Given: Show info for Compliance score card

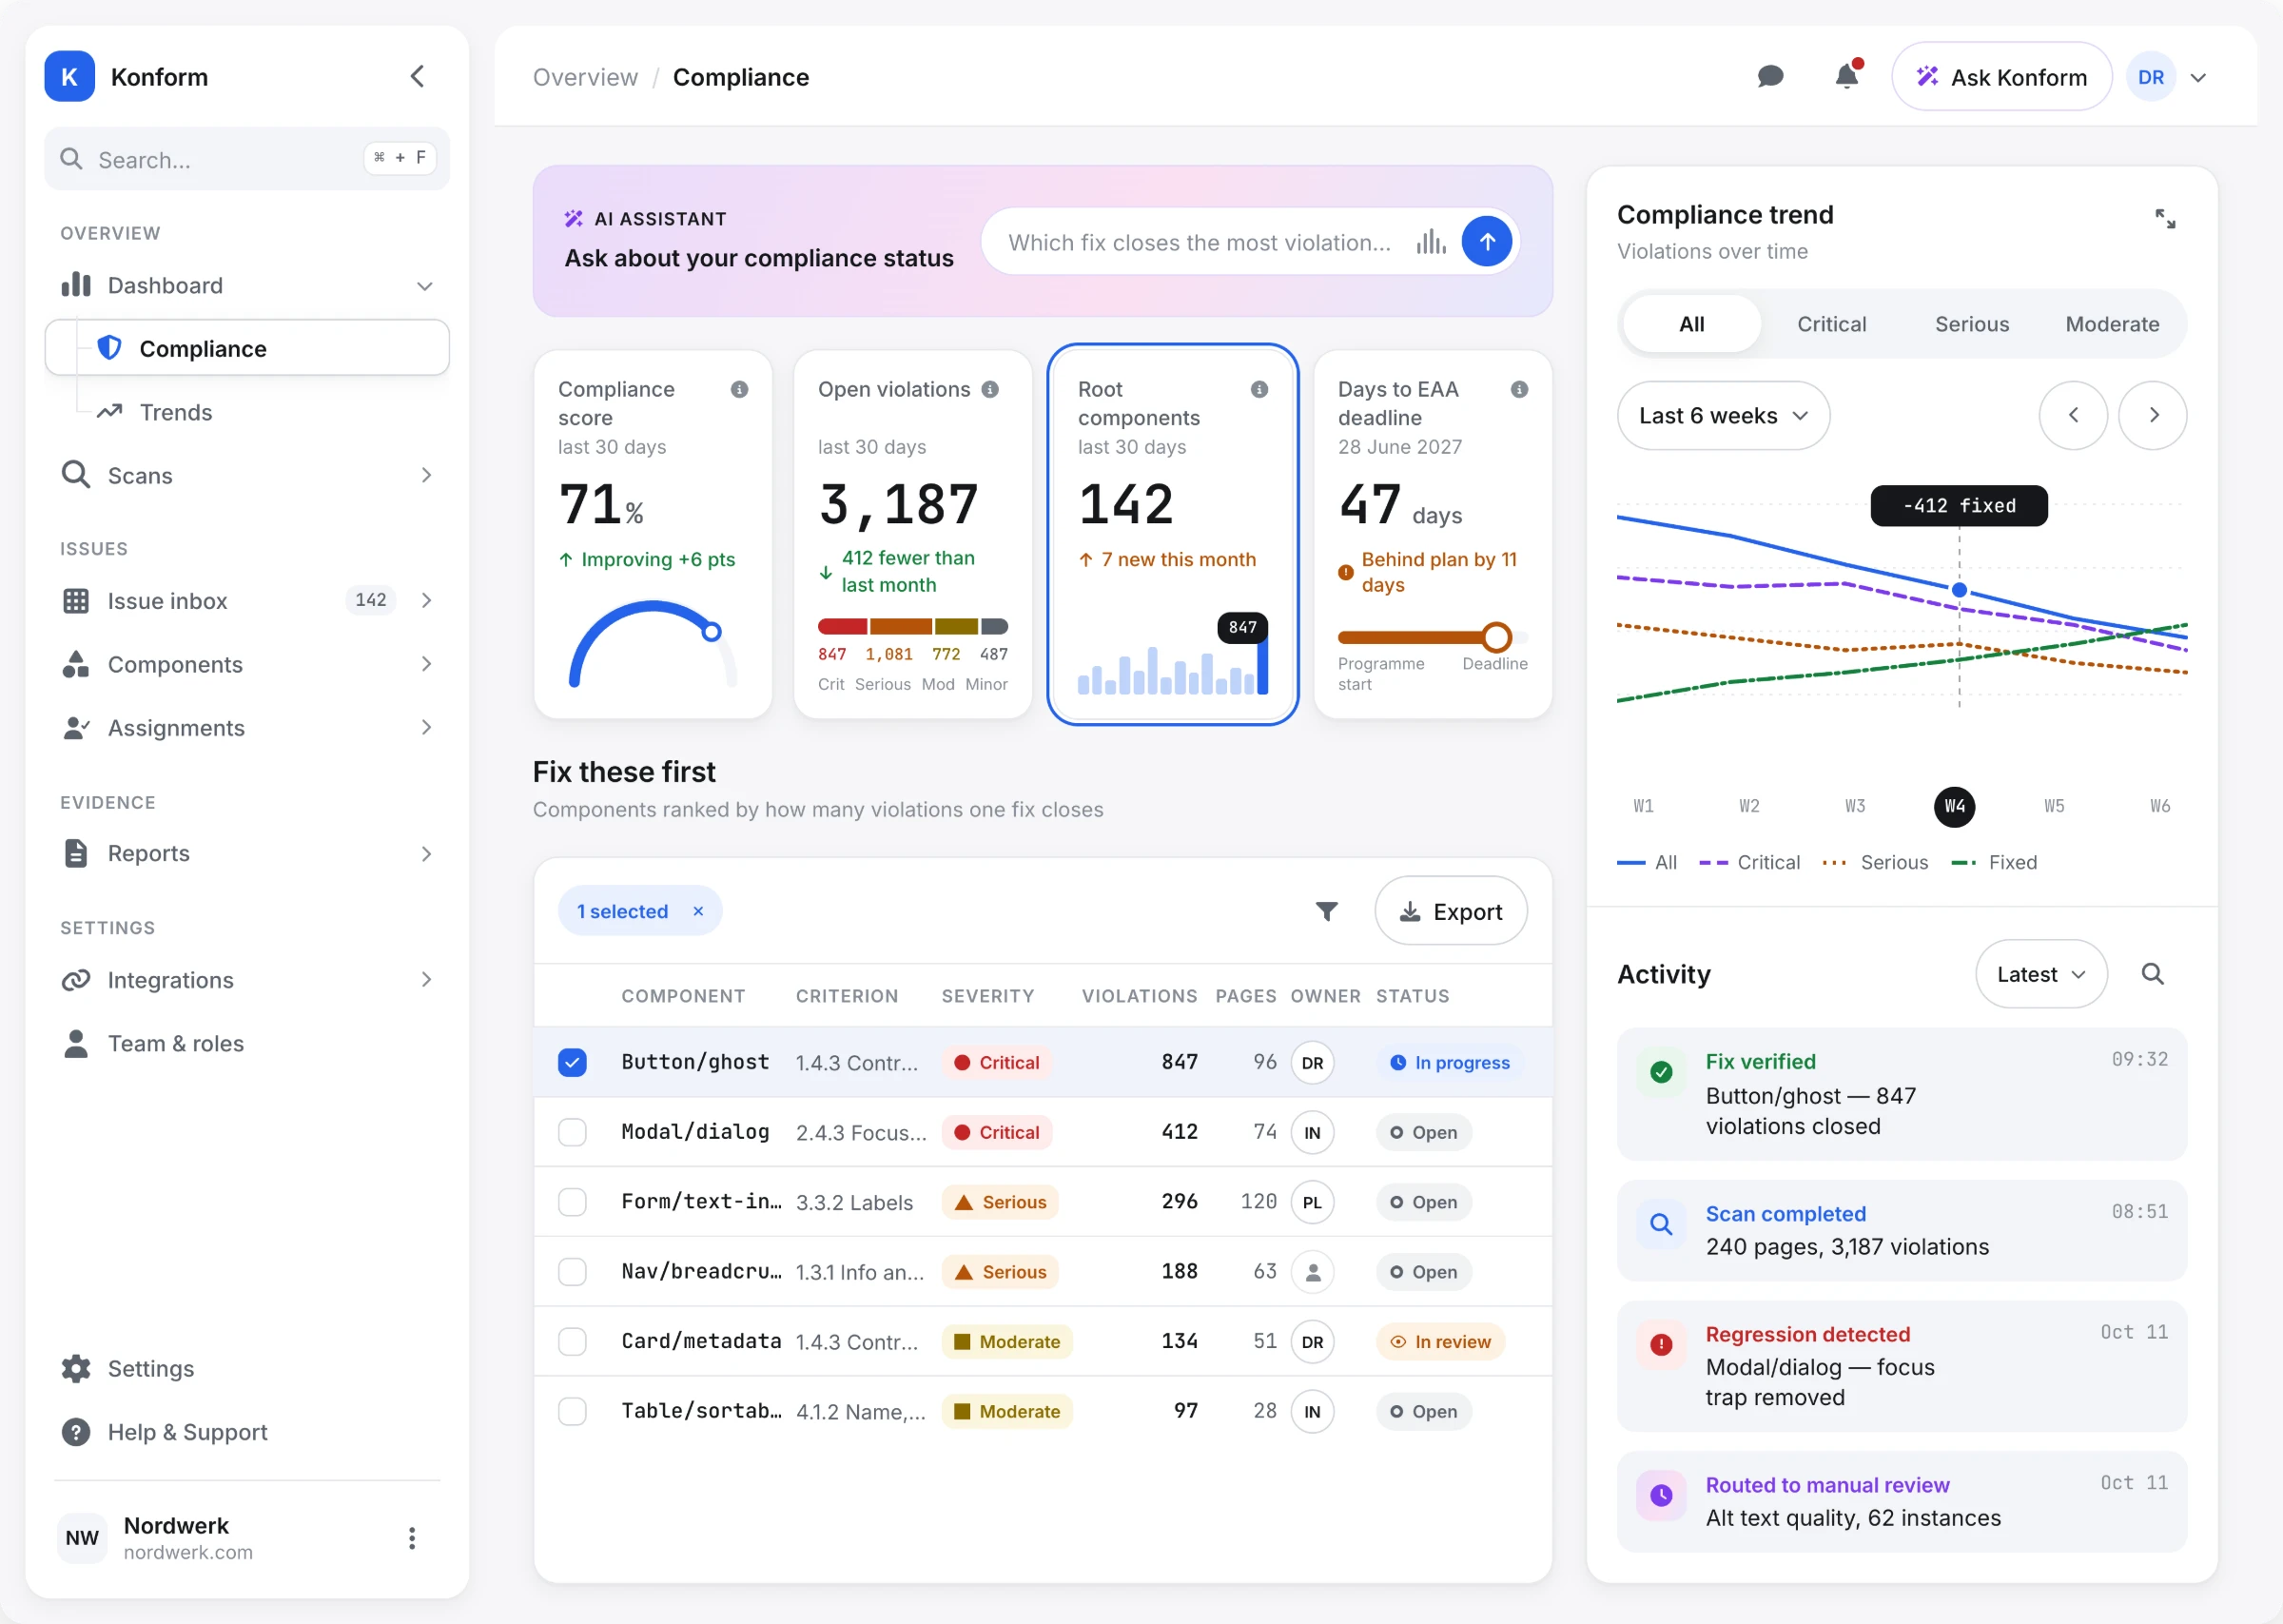Looking at the screenshot, I should tap(739, 389).
